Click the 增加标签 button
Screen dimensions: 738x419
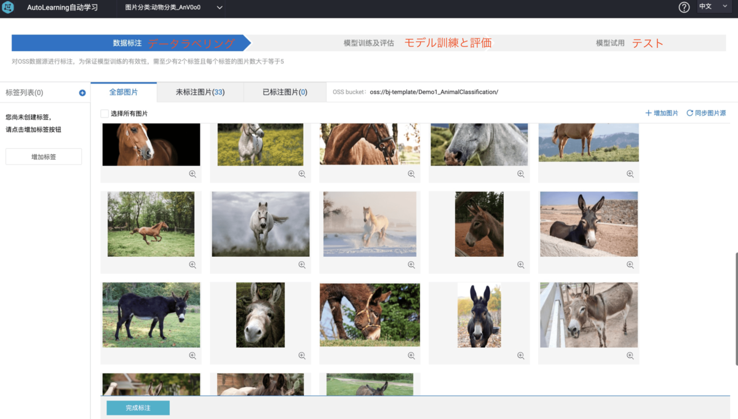point(44,157)
